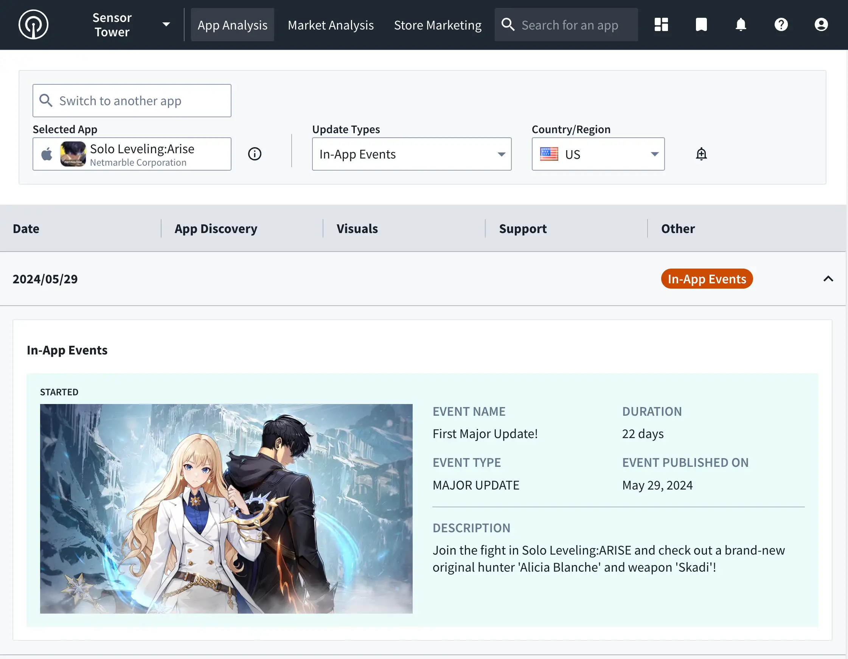Open the user account profile icon
Screen dimensions: 848x659
coord(821,25)
